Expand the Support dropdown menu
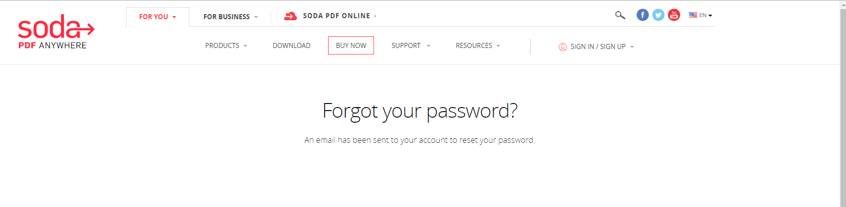The height and width of the screenshot is (207, 846). (411, 45)
